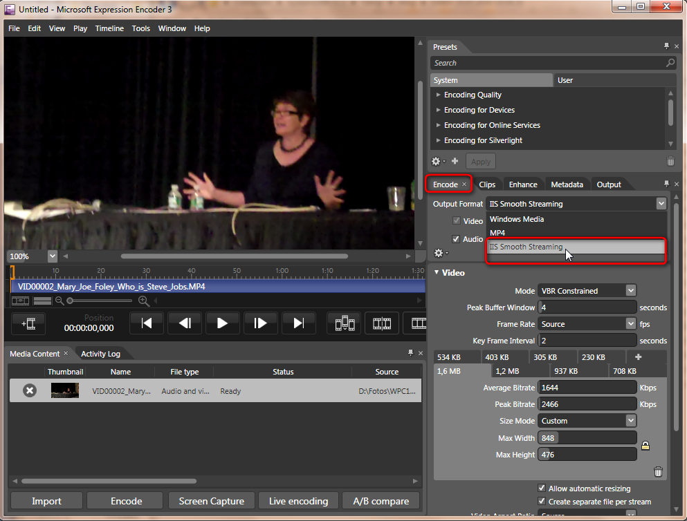Viewport: 687px width, 521px height.
Task: Delete the 1,6 MB stream with trash icon
Action: 658,472
